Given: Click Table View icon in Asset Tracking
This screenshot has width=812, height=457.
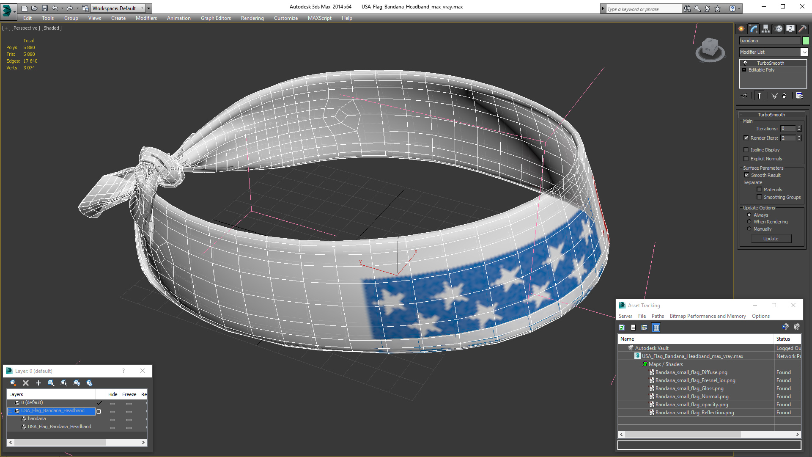Looking at the screenshot, I should click(x=656, y=328).
